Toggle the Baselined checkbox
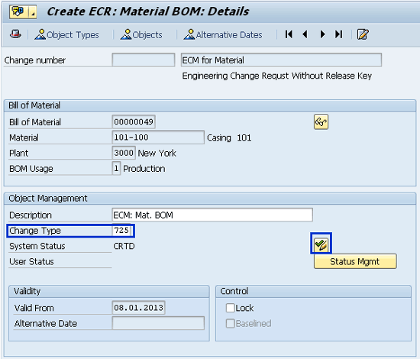The height and width of the screenshot is (359, 420). pos(230,323)
